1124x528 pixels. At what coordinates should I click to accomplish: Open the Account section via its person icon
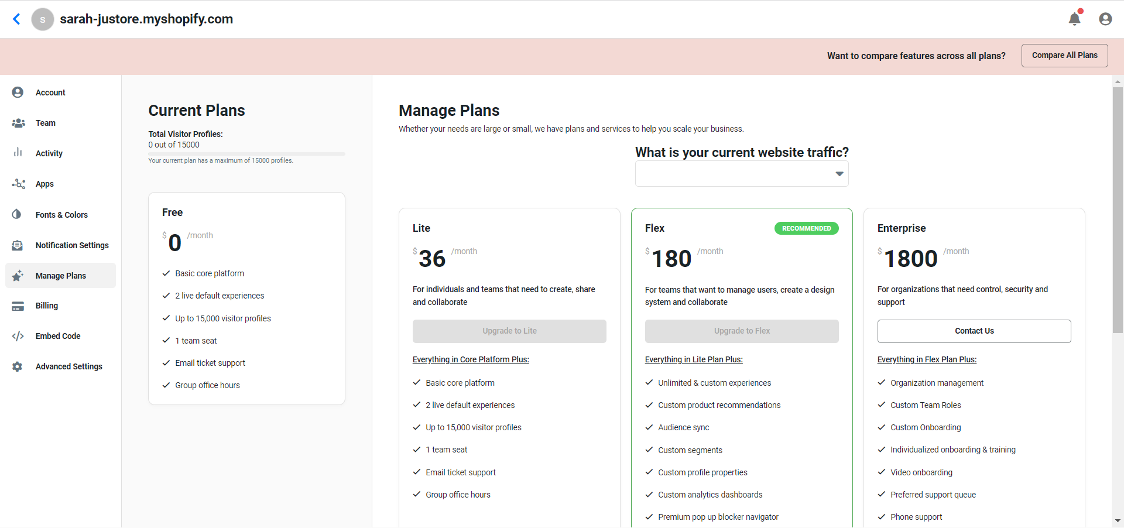click(17, 92)
